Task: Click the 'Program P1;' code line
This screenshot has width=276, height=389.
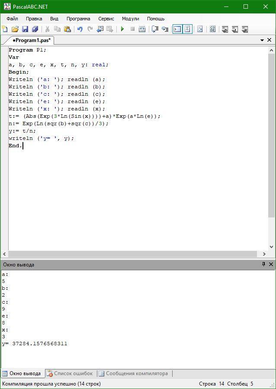Action: [x=28, y=50]
